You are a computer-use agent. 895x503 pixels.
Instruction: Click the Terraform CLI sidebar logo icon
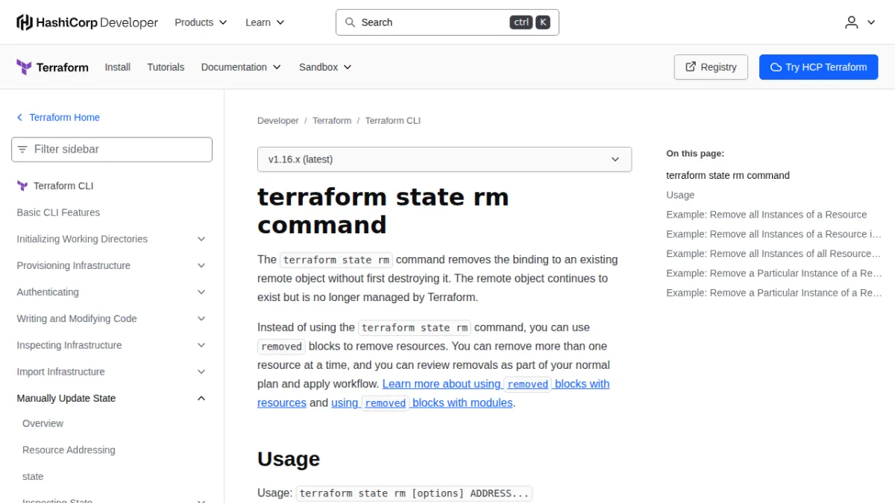[22, 186]
